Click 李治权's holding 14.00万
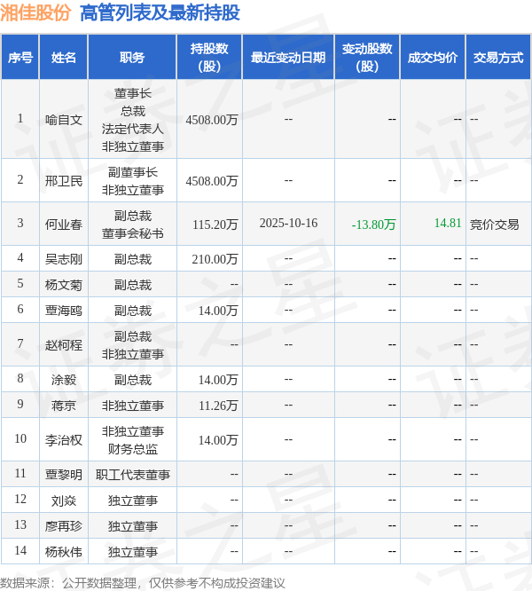This screenshot has height=591, width=532. point(218,440)
